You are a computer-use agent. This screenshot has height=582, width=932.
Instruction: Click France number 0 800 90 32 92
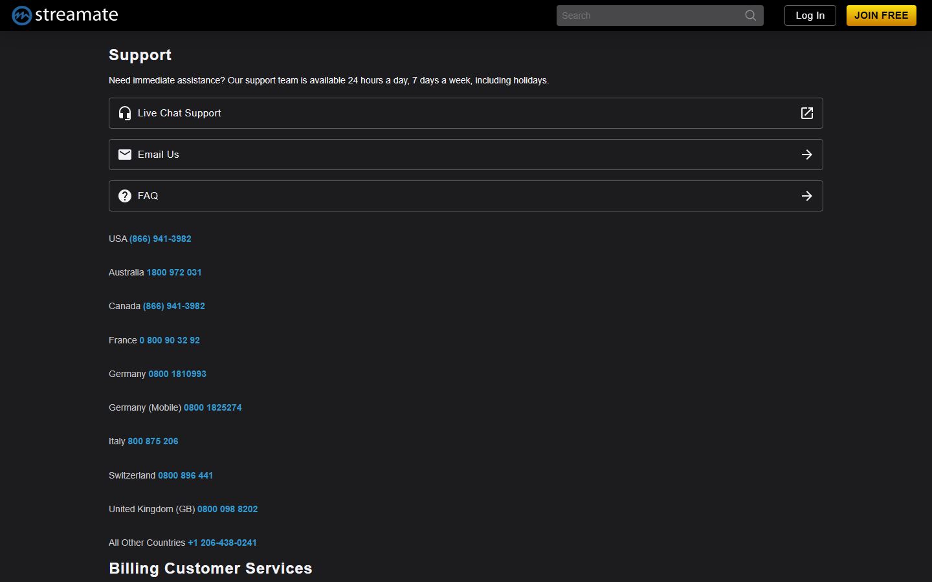click(x=170, y=340)
